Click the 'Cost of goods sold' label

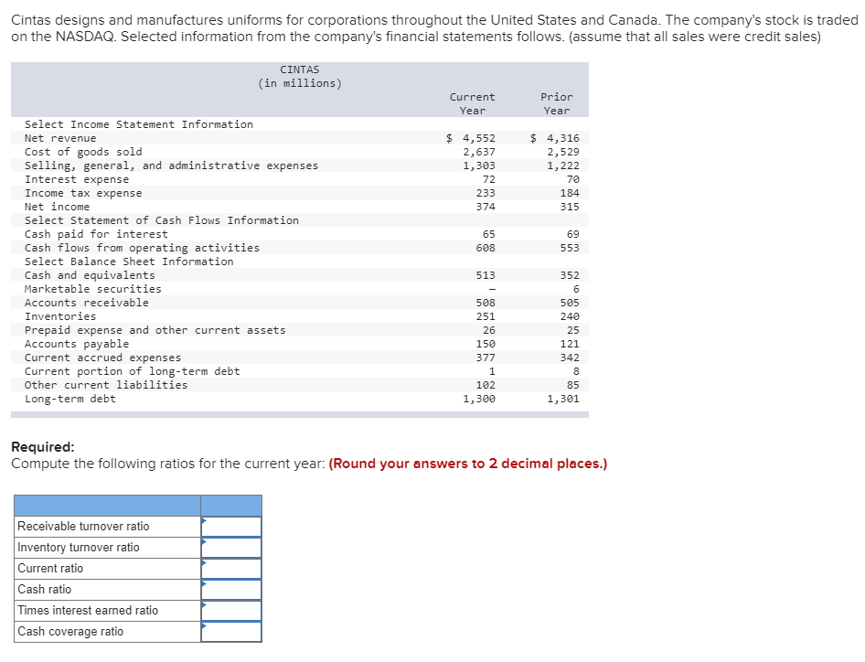[83, 152]
